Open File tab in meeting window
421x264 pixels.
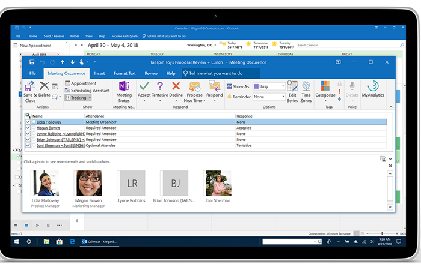(x=32, y=73)
